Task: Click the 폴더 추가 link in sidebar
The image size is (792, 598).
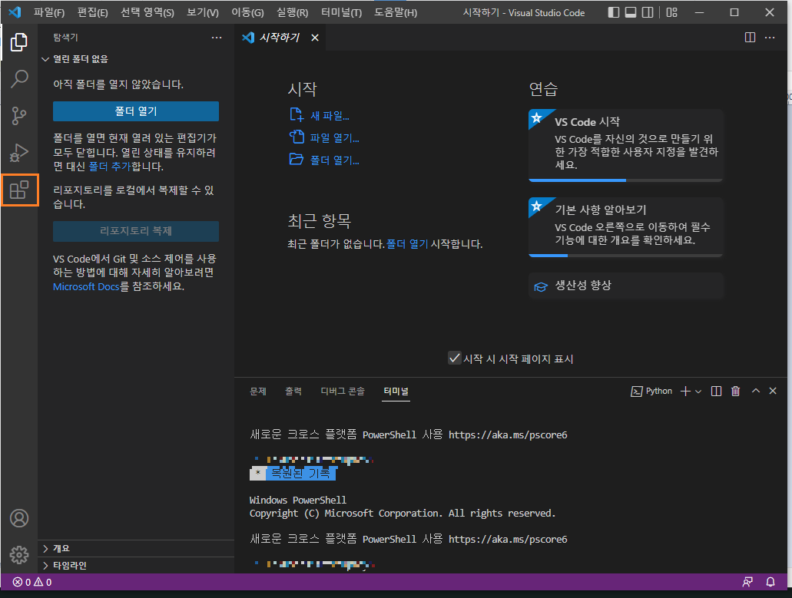Action: 110,166
